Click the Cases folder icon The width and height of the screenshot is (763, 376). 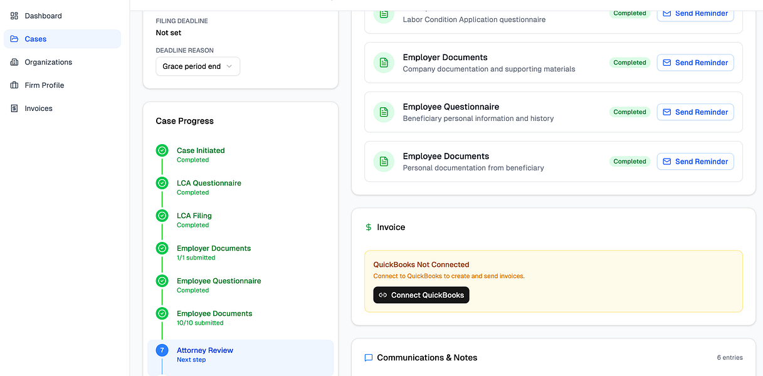[x=14, y=39]
